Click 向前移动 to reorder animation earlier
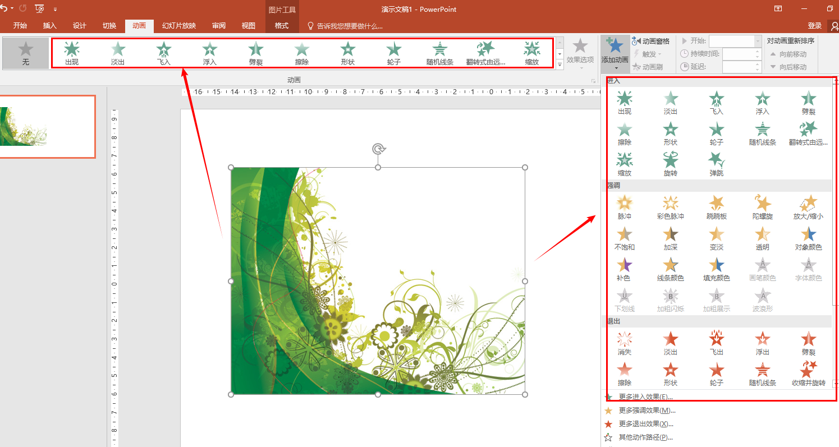The image size is (839, 447). [x=788, y=54]
